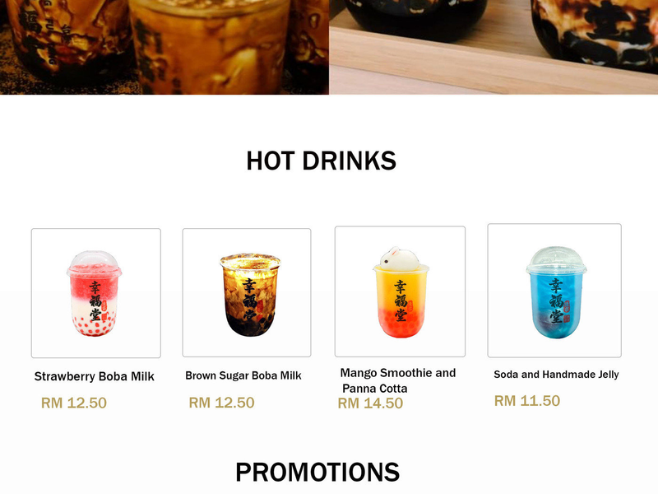Click the RM 12.50 price under Strawberry Boba Milk
Image resolution: width=658 pixels, height=494 pixels.
(74, 403)
